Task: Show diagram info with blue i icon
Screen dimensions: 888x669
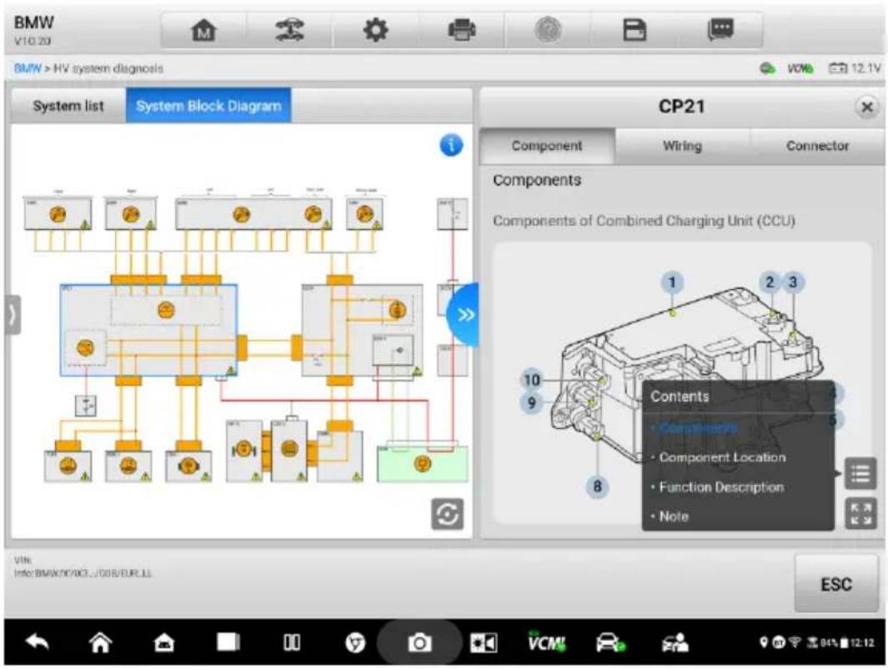Action: coord(451,145)
